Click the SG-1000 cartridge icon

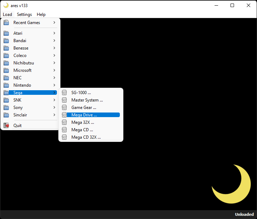[x=64, y=93]
